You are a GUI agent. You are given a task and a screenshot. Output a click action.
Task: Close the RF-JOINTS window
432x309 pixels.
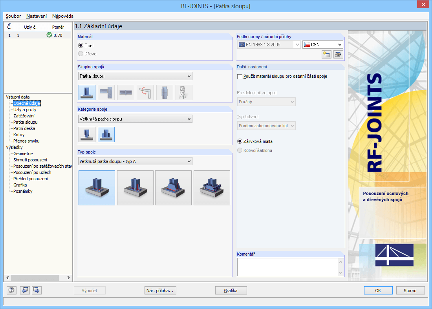423,5
